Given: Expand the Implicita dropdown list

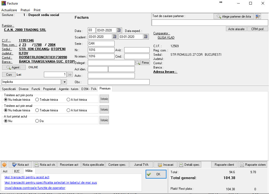Looking at the screenshot, I should coord(64,82).
